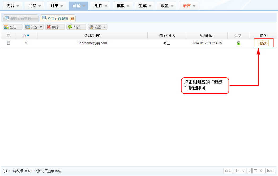Click the green 刷新 refresh icon

pos(70,27)
